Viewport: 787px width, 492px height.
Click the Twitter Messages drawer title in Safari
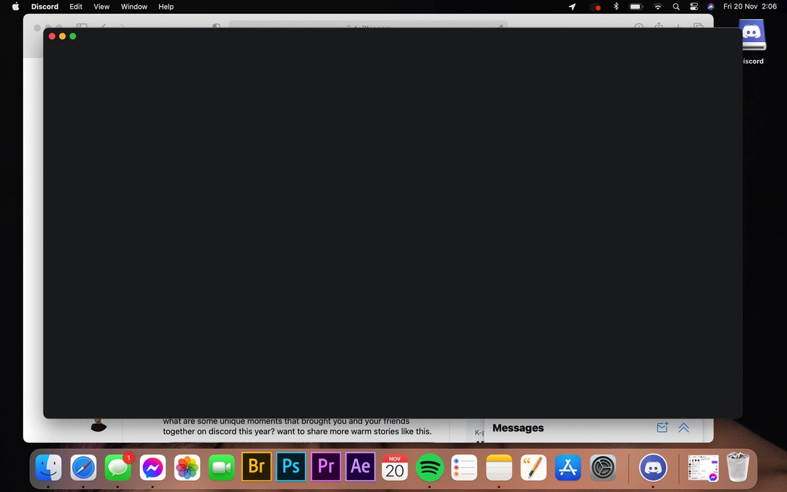(518, 428)
